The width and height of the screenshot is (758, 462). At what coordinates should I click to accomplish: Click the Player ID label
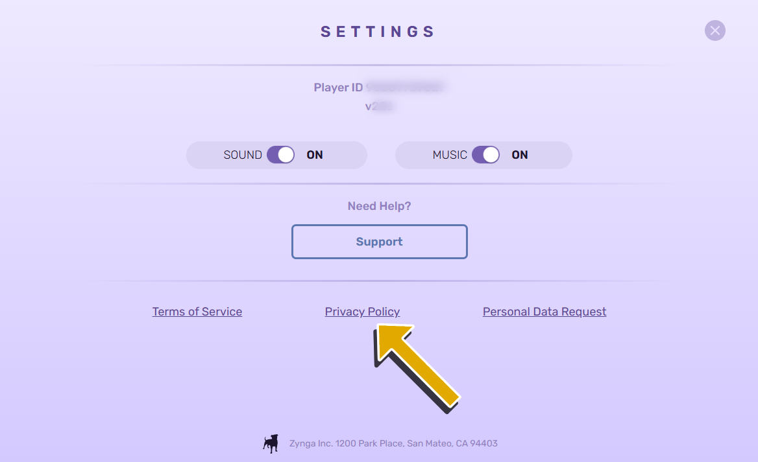(338, 87)
